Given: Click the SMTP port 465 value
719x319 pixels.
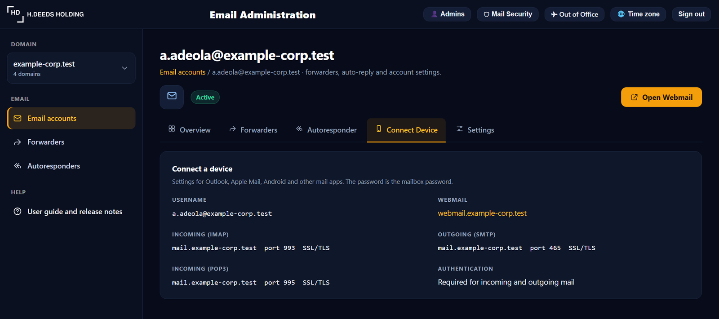Looking at the screenshot, I should click(545, 248).
